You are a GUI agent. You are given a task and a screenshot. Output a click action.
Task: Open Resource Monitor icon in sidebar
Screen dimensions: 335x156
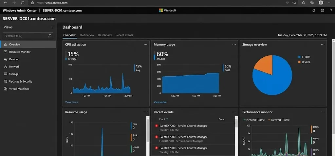pyautogui.click(x=6, y=52)
